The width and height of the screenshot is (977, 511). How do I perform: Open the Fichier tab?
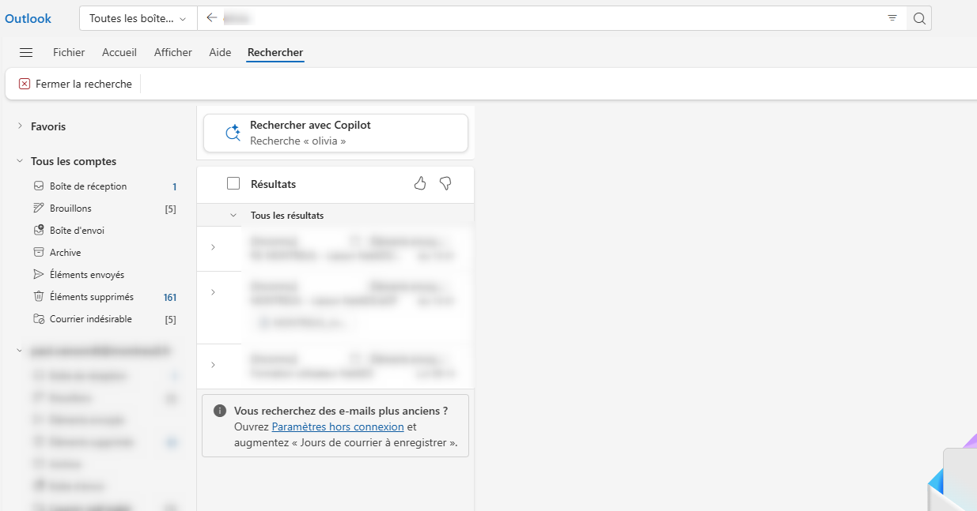(69, 52)
